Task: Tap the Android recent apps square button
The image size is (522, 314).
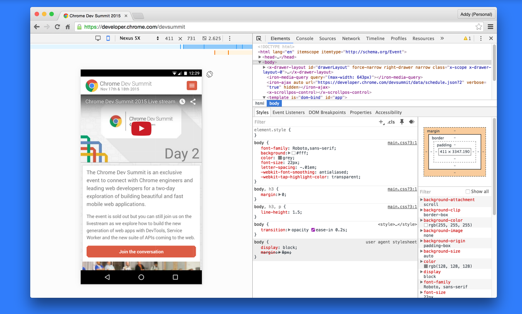Action: pos(175,277)
